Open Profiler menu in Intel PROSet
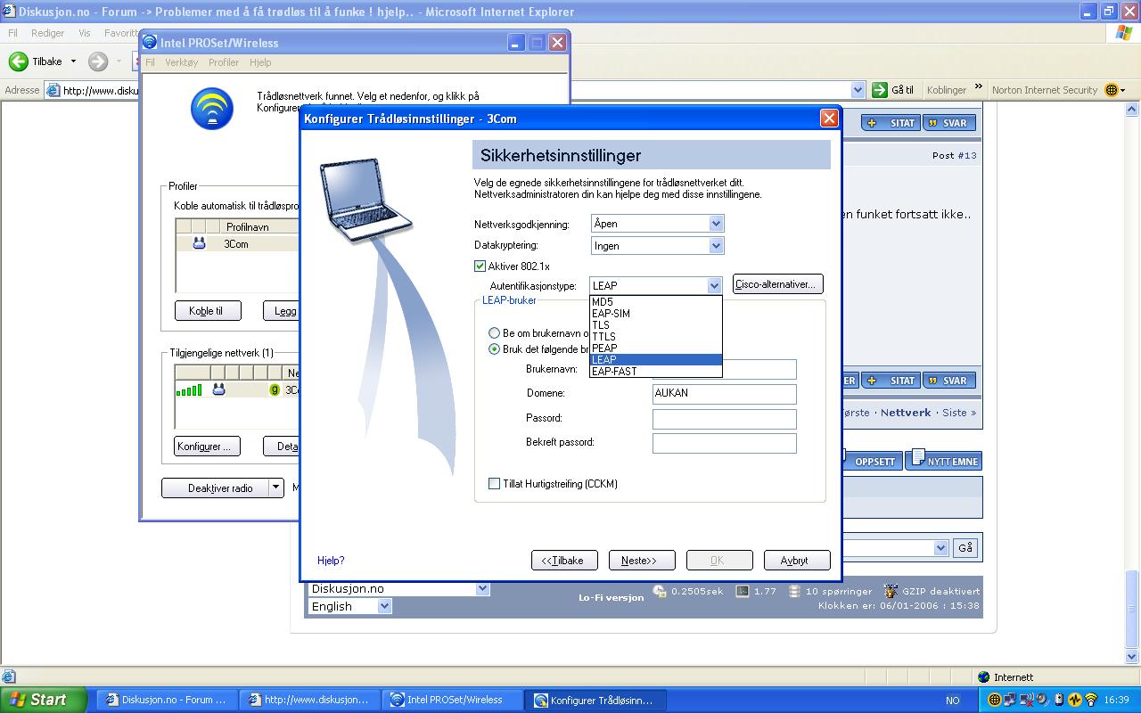1141x713 pixels. [224, 62]
